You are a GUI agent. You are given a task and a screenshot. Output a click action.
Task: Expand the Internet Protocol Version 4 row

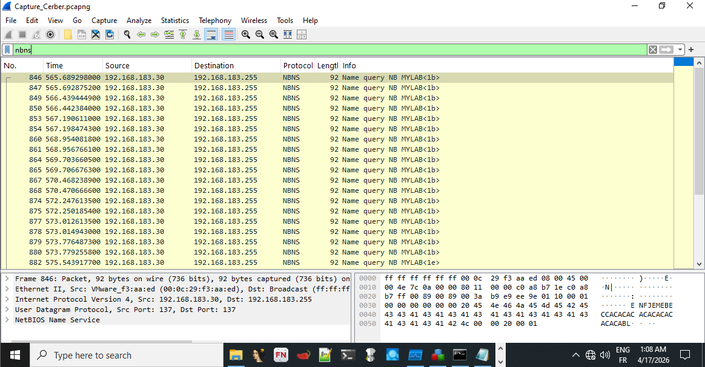pos(7,299)
